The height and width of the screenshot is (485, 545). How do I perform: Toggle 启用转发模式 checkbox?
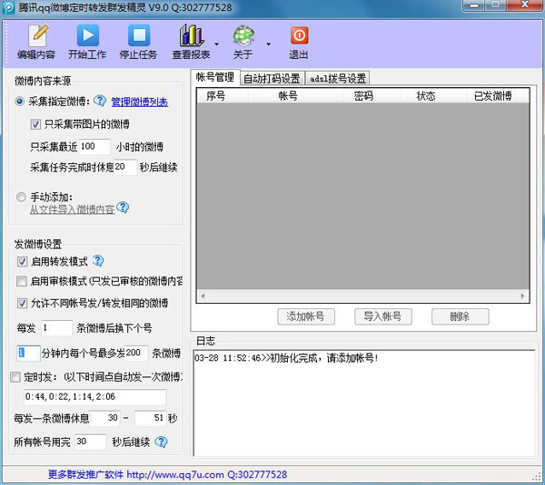22,262
